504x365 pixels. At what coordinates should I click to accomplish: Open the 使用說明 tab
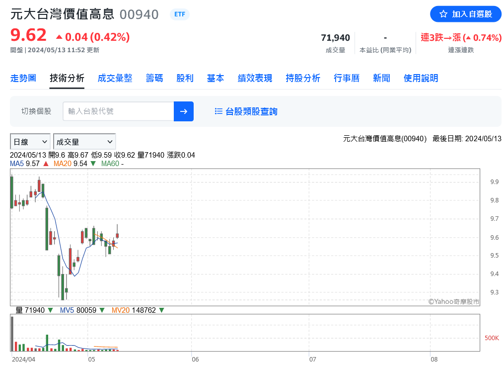click(421, 78)
